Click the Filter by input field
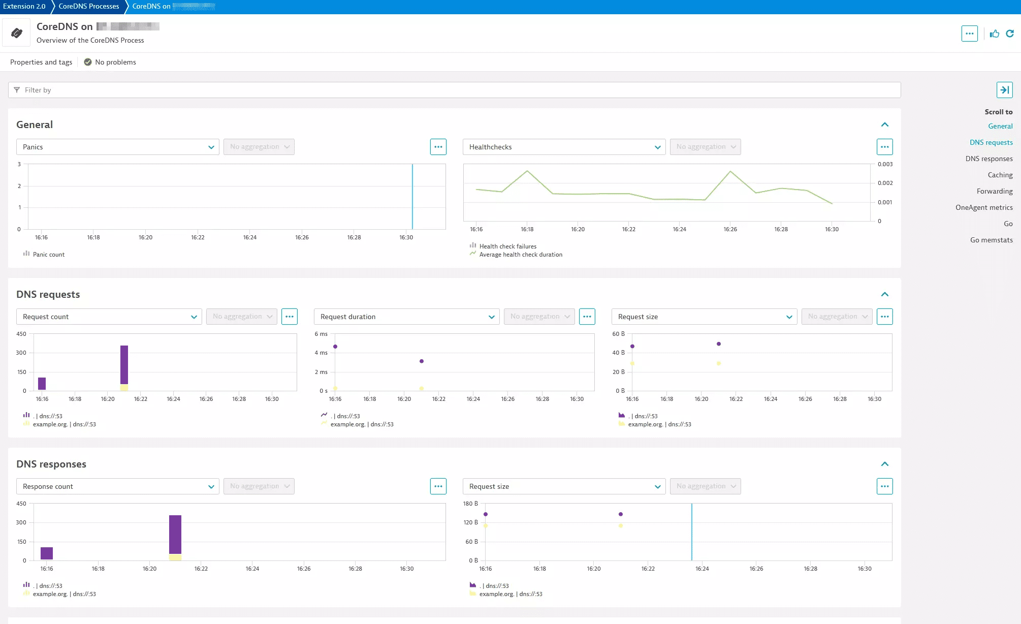 [455, 90]
